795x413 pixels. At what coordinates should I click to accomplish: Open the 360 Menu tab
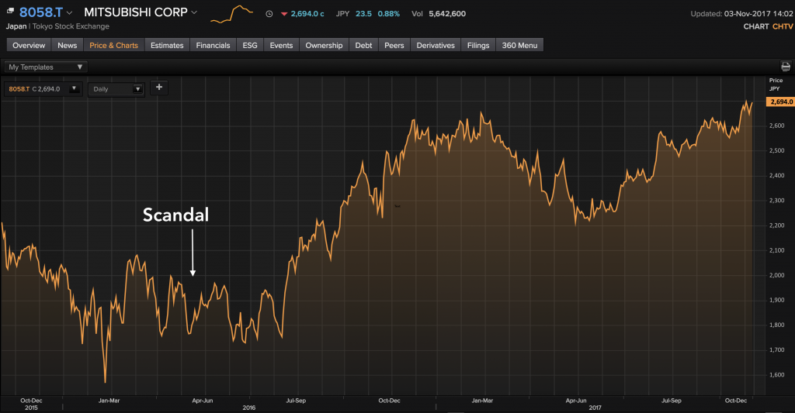point(519,45)
